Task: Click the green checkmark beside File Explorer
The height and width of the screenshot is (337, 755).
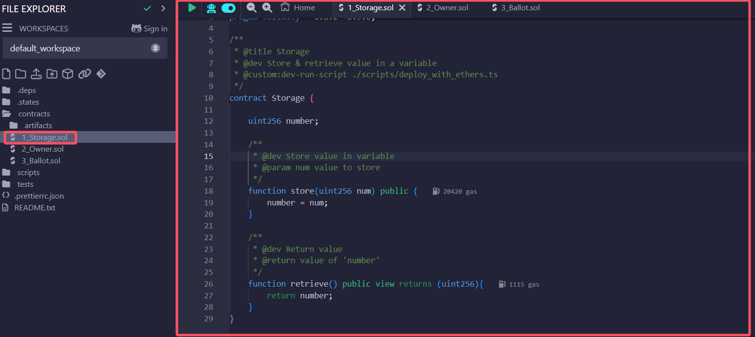Action: (147, 8)
